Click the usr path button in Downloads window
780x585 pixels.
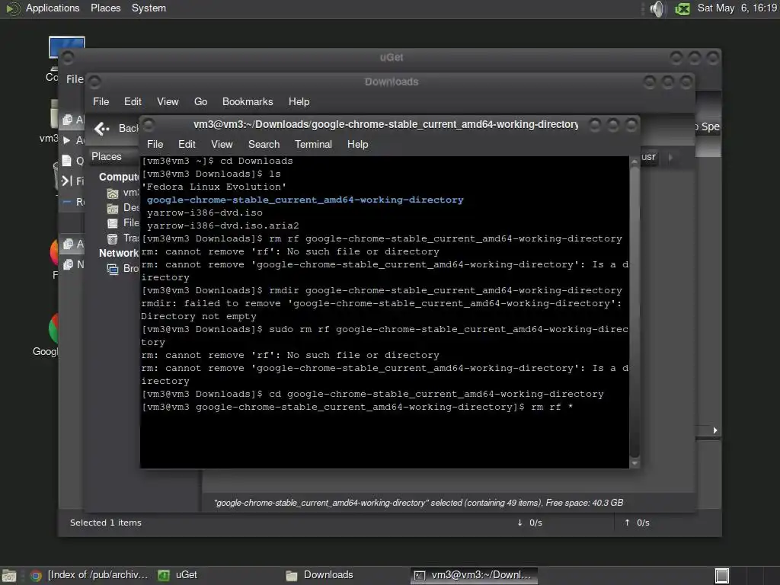click(648, 157)
